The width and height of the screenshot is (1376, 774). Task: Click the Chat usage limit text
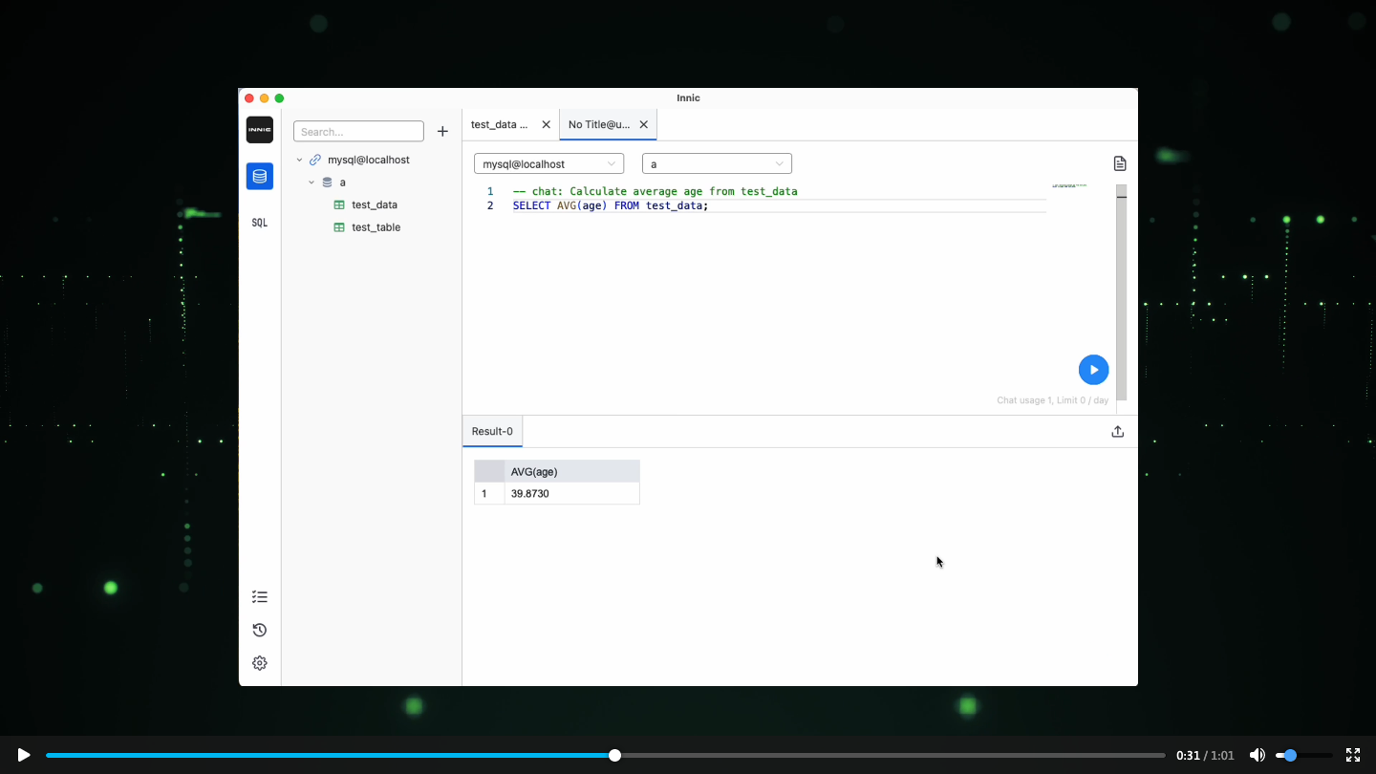click(x=1052, y=400)
